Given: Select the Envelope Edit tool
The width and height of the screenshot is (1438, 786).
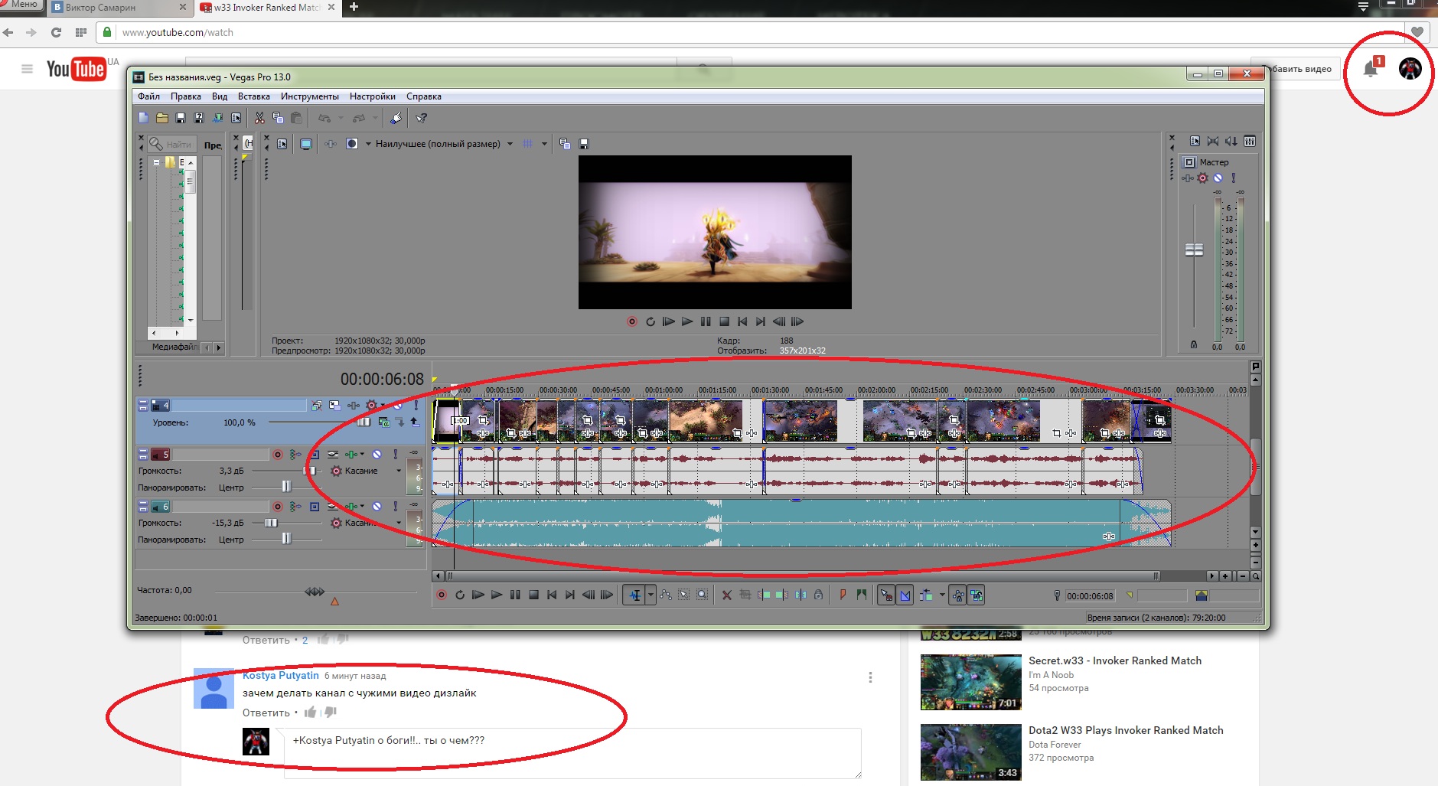Looking at the screenshot, I should (666, 595).
